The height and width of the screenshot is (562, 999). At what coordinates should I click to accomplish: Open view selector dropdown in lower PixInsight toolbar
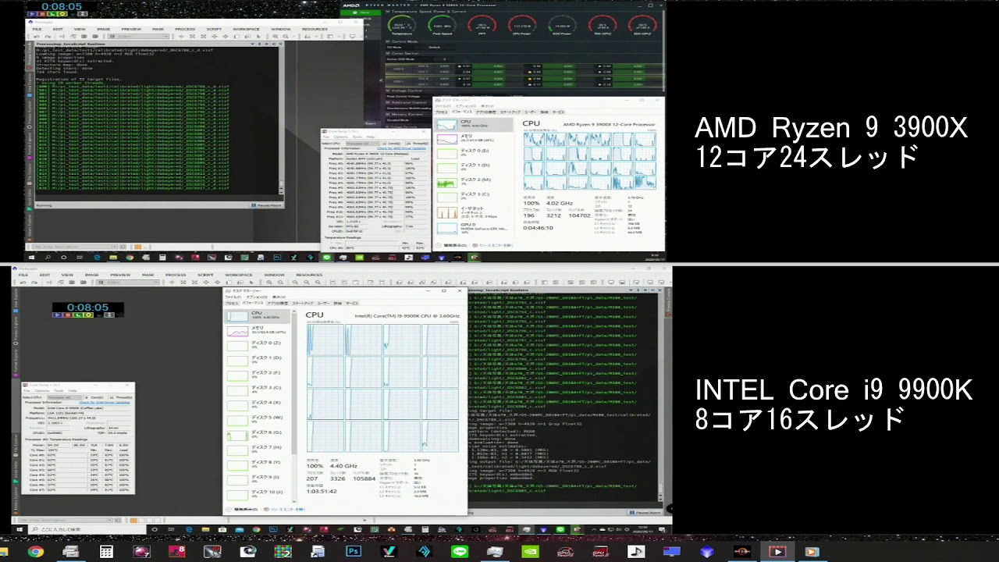(128, 283)
